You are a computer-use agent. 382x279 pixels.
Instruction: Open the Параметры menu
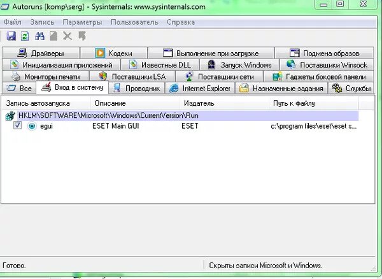pyautogui.click(x=82, y=22)
